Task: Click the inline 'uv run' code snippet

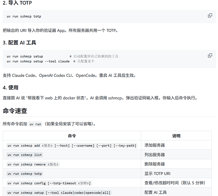Action: click(x=35, y=124)
